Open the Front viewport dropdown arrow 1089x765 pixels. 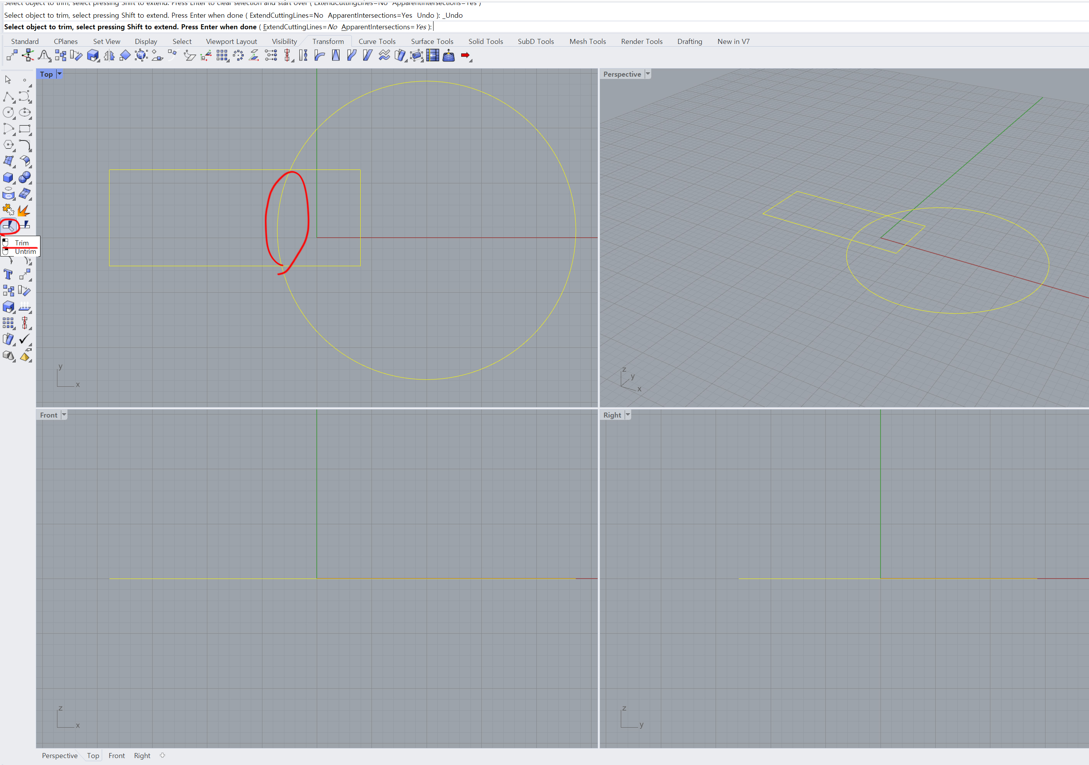point(64,415)
